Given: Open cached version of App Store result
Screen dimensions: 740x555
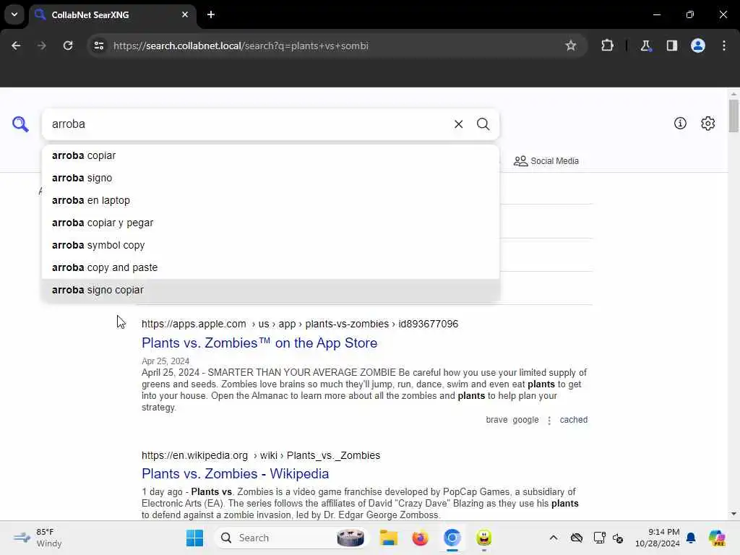Looking at the screenshot, I should (573, 420).
